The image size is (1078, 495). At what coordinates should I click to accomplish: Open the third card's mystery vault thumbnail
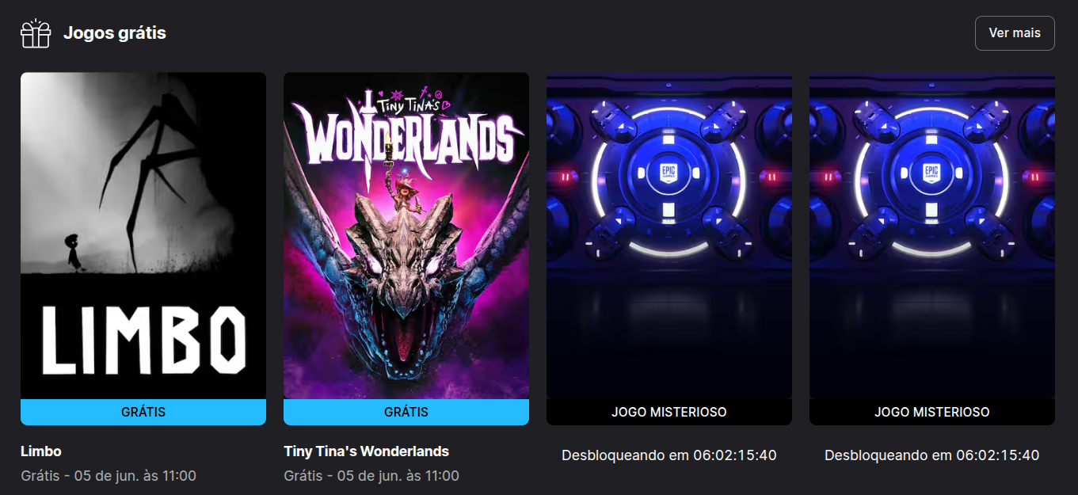[669, 236]
